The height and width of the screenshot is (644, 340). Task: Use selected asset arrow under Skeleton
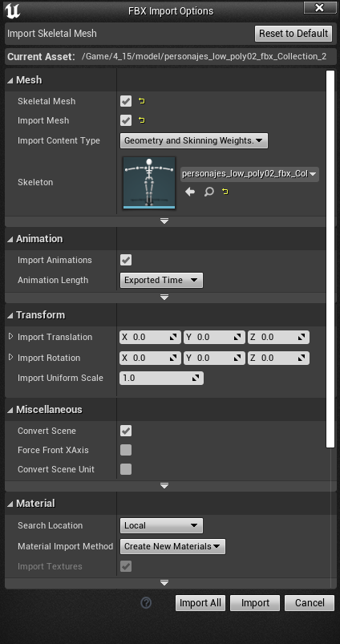(190, 192)
